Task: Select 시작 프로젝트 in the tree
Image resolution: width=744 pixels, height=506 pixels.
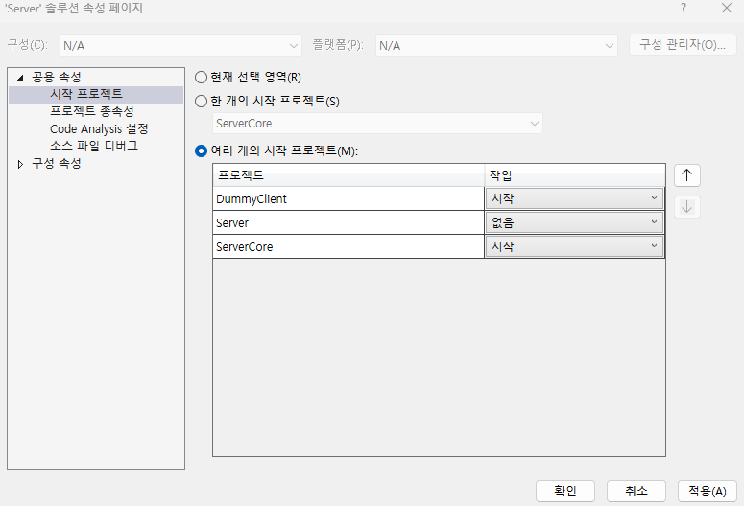Action: click(86, 94)
